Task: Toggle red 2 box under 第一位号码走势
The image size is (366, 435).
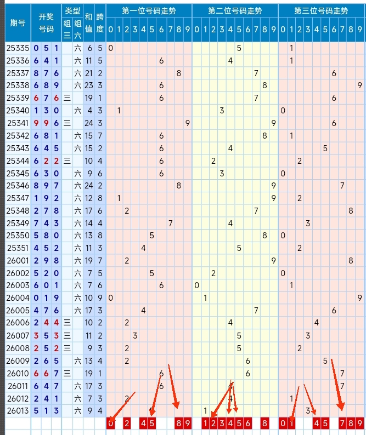Action: (x=127, y=423)
